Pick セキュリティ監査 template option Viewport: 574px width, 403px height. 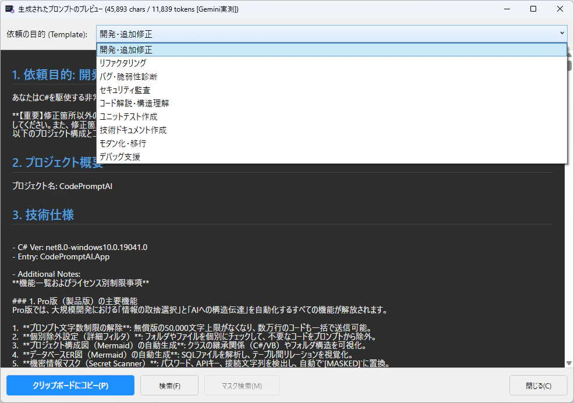pos(332,90)
